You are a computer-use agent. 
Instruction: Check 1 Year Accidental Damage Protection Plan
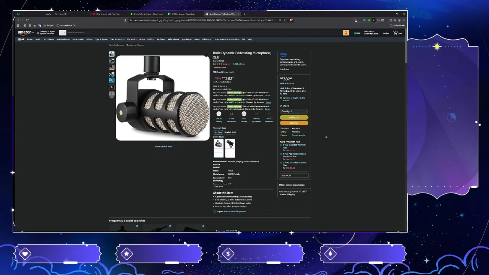(282, 154)
